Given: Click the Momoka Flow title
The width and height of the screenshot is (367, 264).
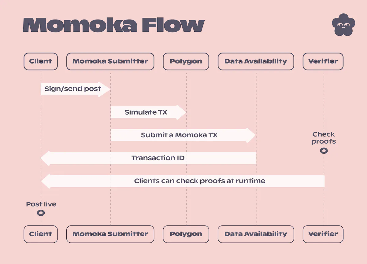Looking at the screenshot, I should click(114, 25).
